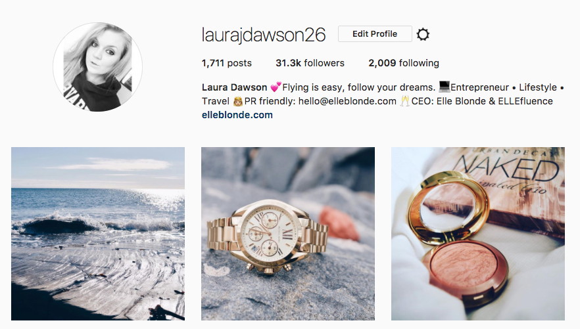Select the laurajdawson26 username heading
The image size is (580, 329).
point(263,35)
